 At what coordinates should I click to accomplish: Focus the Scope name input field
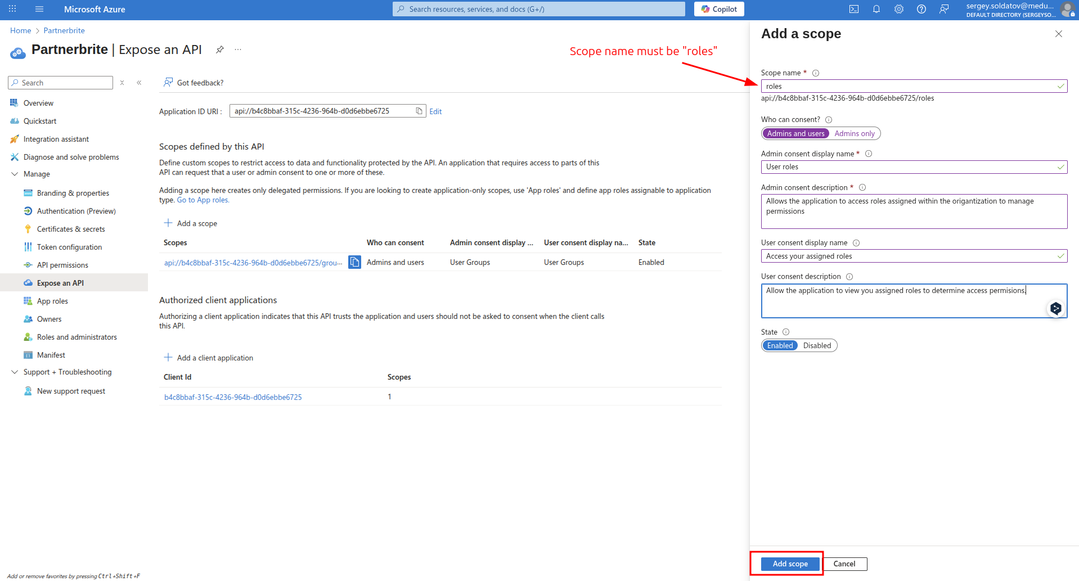tap(914, 86)
